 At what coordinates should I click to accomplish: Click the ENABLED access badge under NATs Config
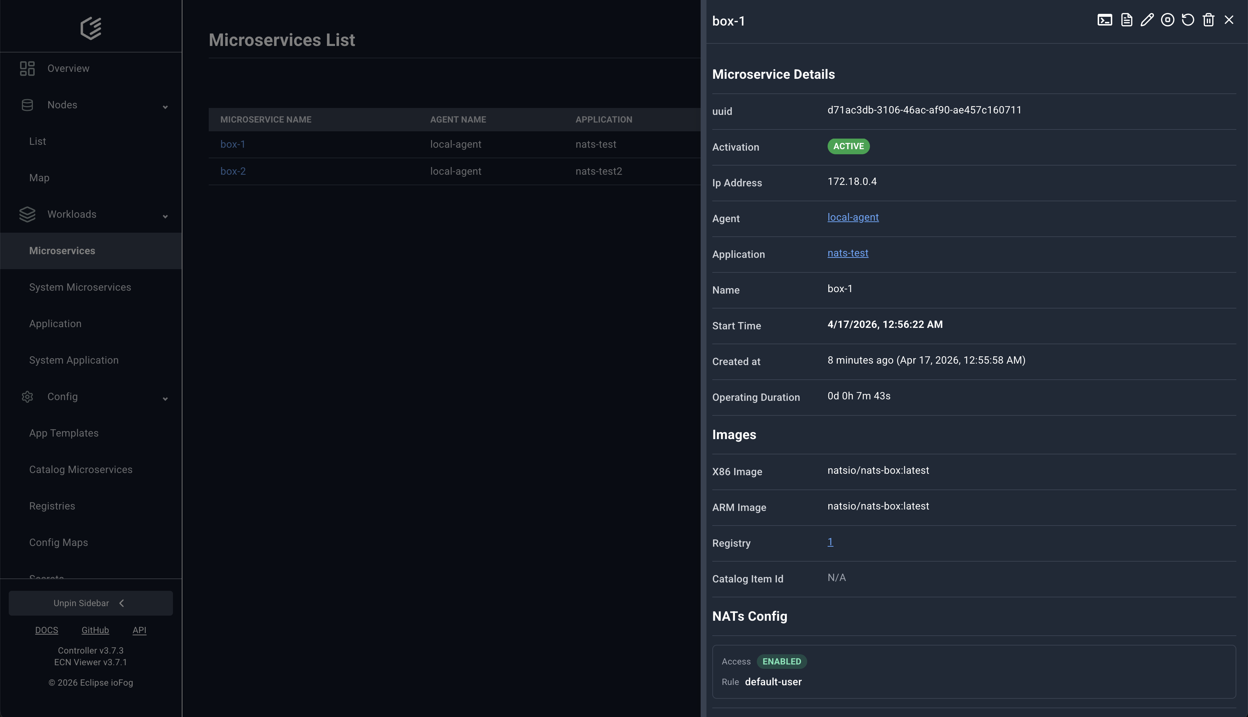pyautogui.click(x=781, y=661)
